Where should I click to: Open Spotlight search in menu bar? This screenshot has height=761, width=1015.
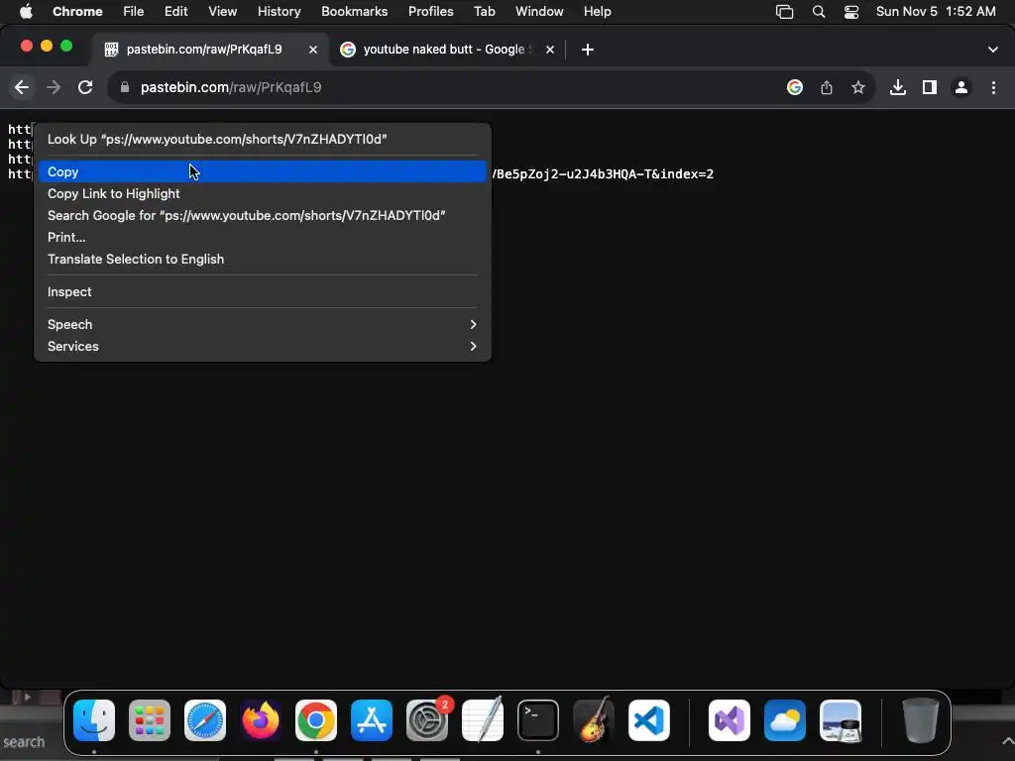point(818,12)
